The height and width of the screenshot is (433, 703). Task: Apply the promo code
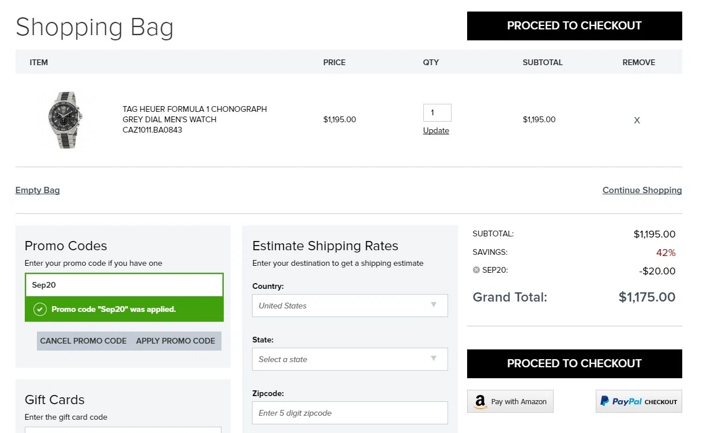(x=176, y=341)
